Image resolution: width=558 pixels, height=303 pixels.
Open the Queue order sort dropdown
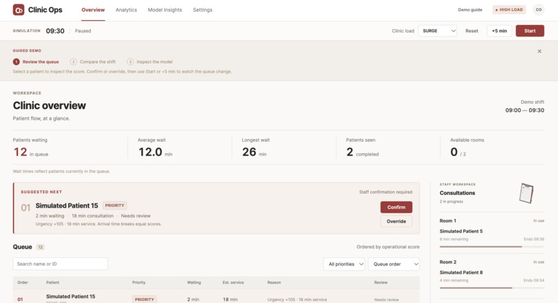[x=394, y=264]
